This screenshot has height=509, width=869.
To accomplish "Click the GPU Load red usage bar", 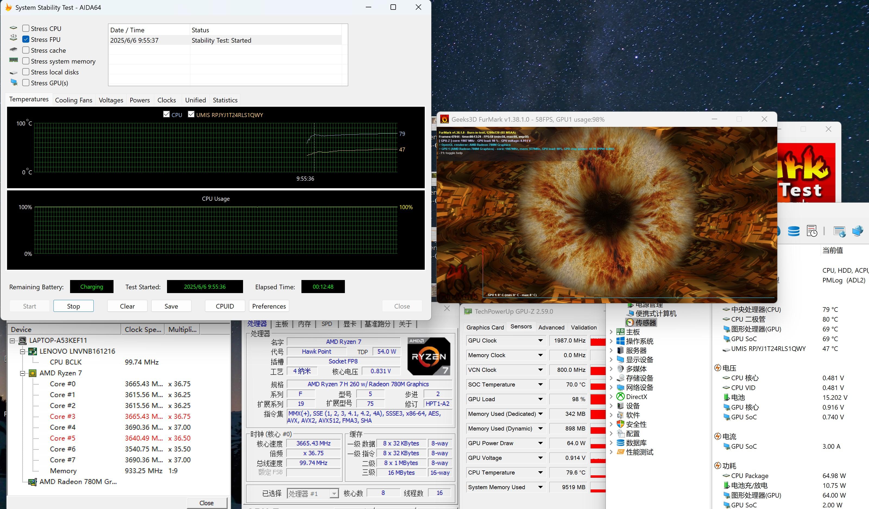I will [x=598, y=399].
